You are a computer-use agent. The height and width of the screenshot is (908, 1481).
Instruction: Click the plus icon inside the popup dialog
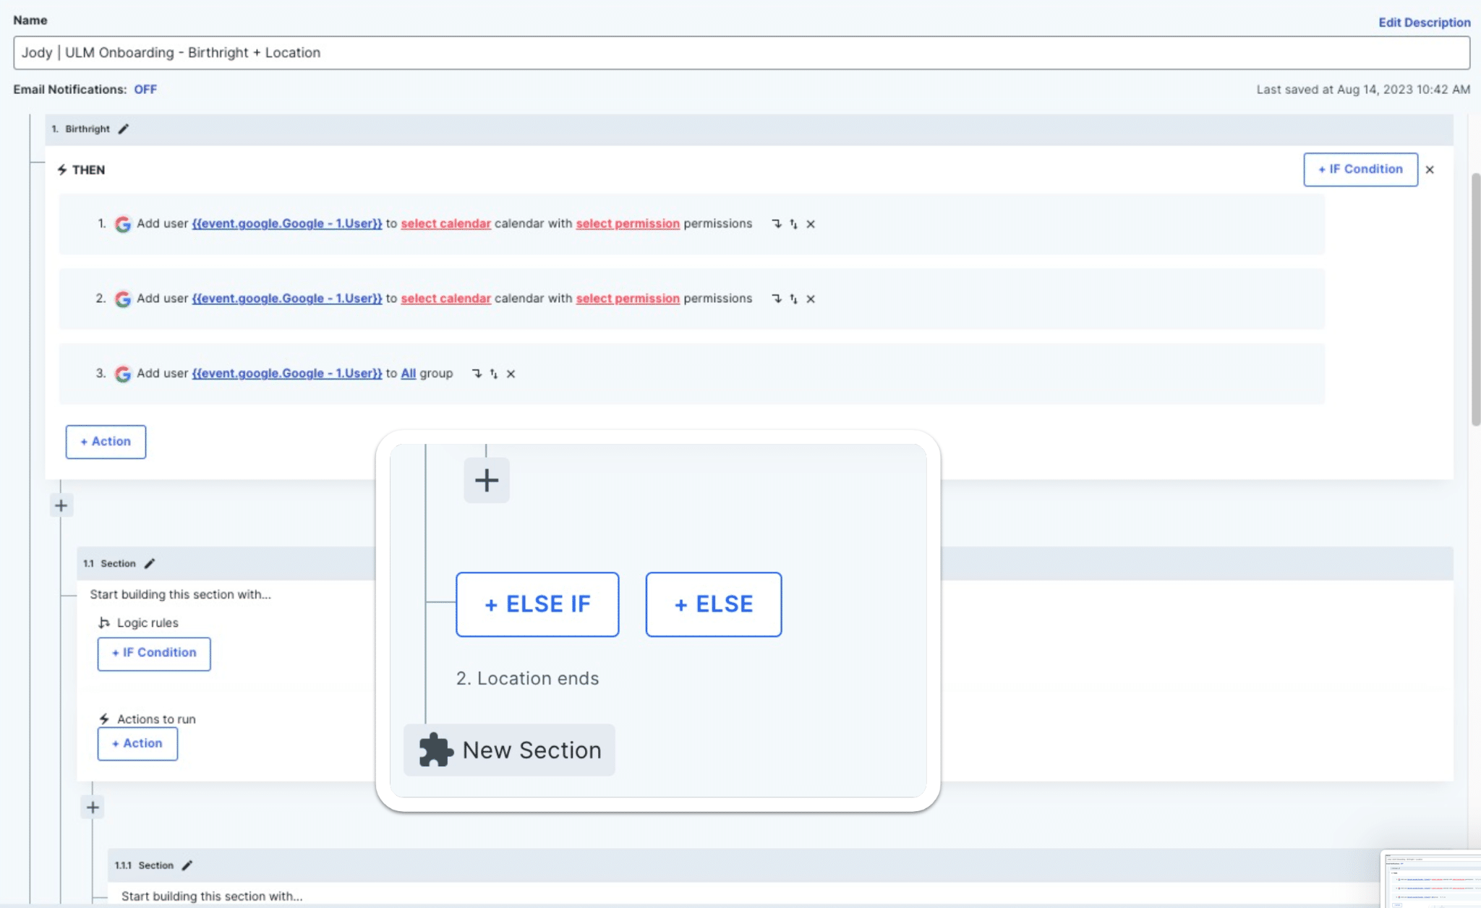[486, 479]
